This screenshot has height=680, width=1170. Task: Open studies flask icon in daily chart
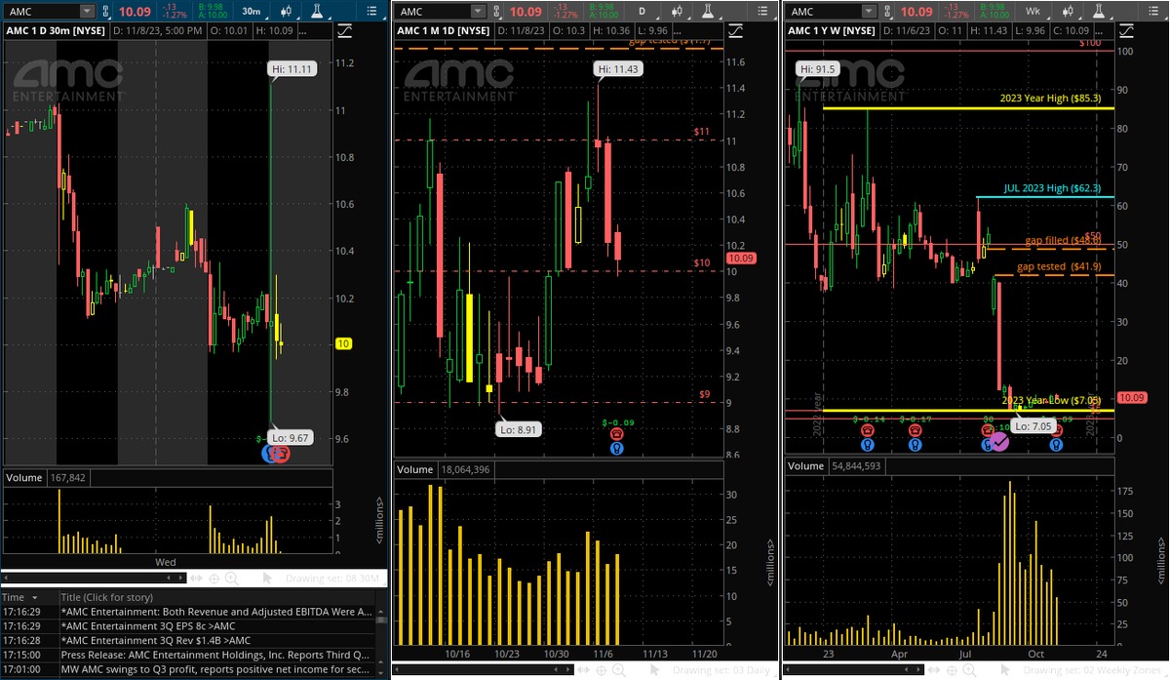[x=708, y=11]
